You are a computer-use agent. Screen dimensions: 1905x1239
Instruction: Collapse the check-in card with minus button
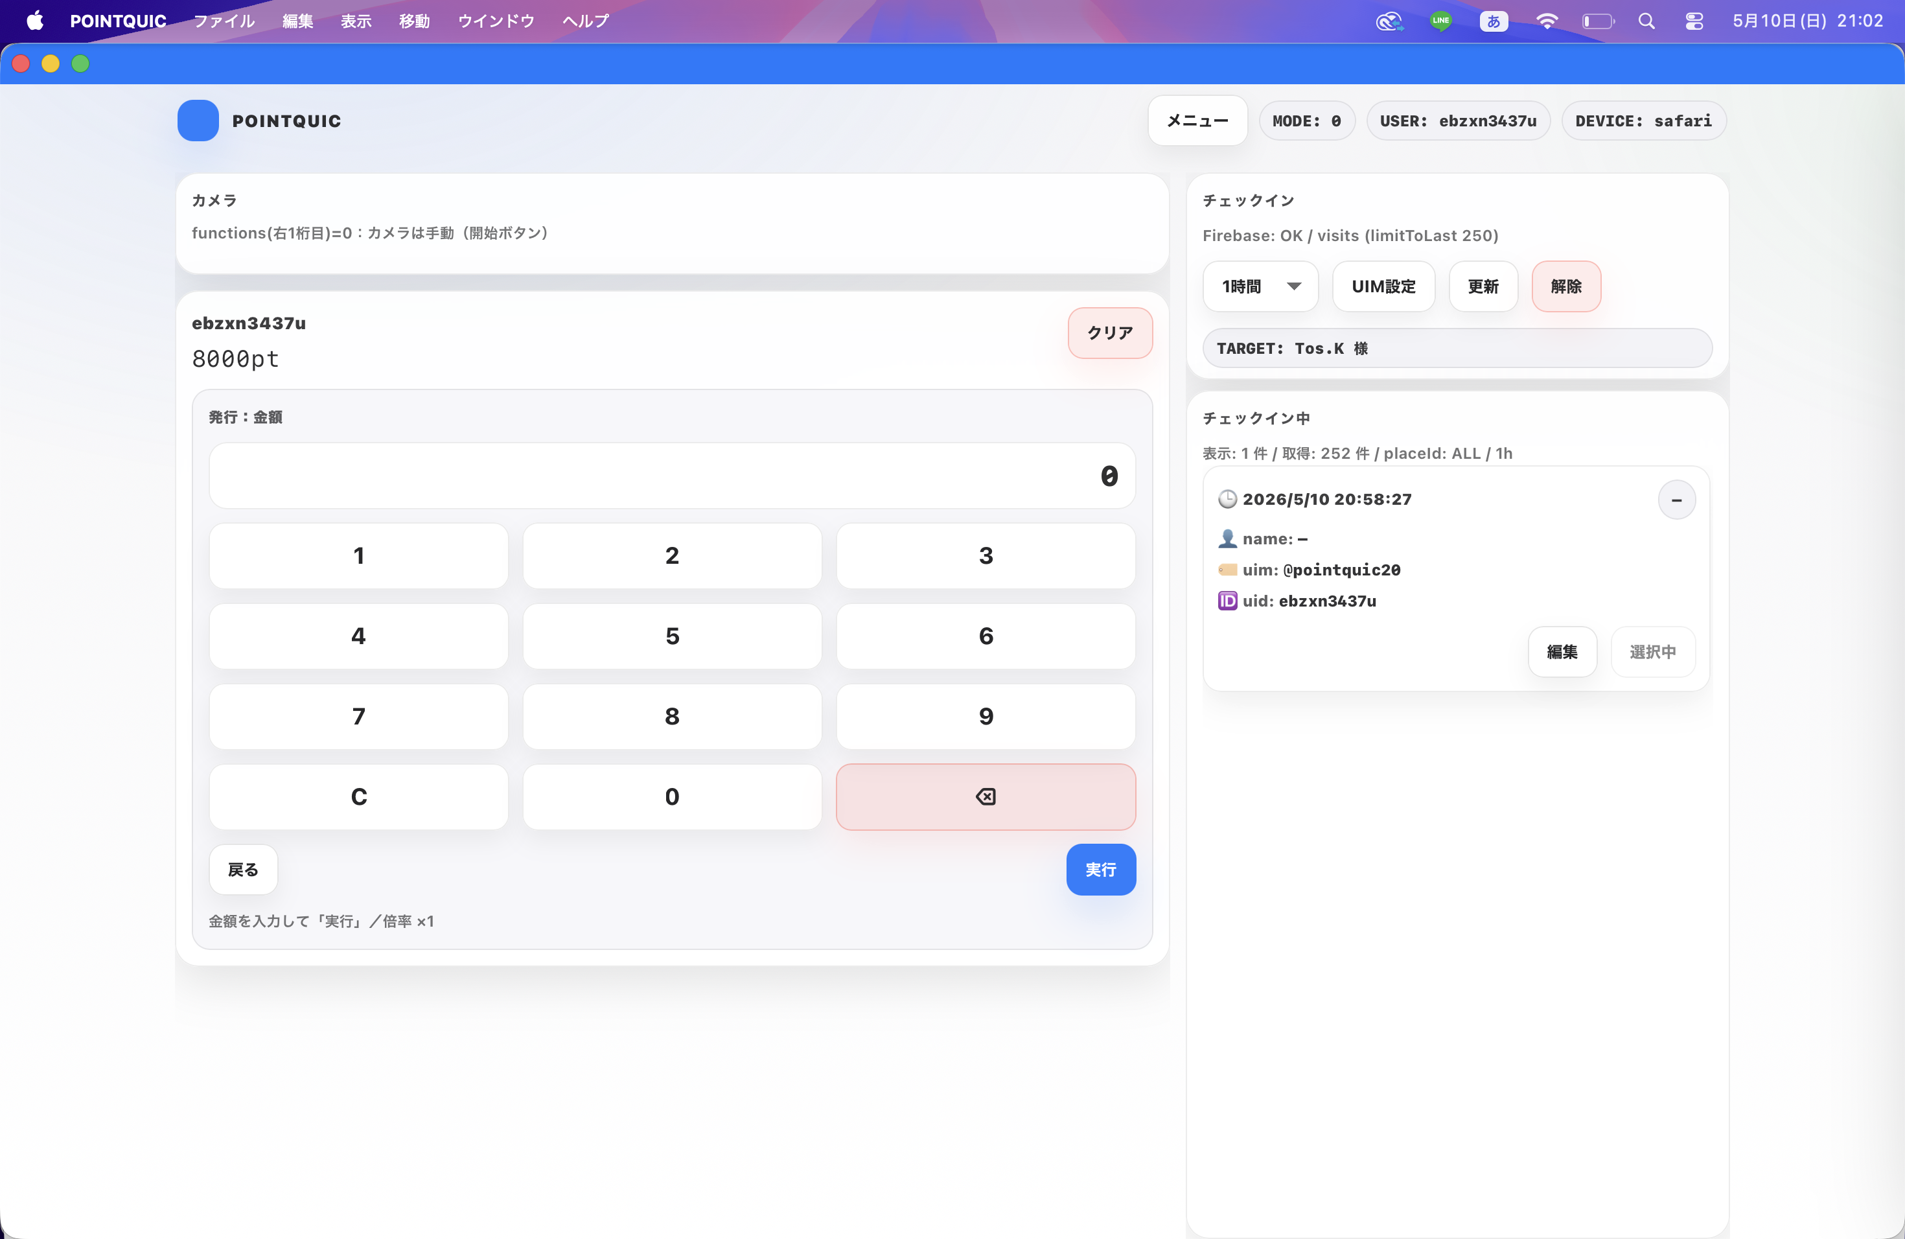tap(1676, 500)
